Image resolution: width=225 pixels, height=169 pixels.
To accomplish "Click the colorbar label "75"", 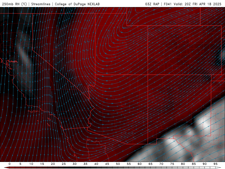I will (x=172, y=164).
